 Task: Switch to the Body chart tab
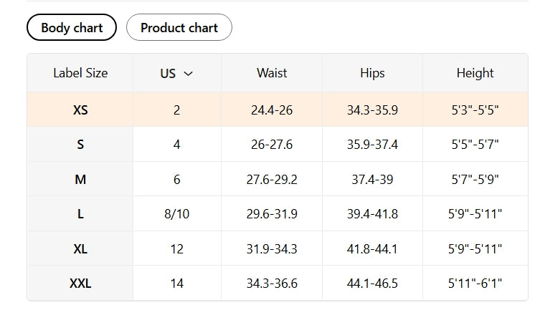point(72,28)
